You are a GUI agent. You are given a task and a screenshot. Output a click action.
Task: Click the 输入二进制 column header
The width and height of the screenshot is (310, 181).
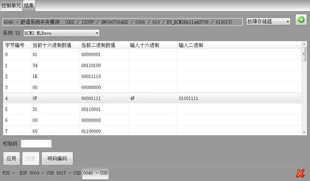[x=191, y=45]
